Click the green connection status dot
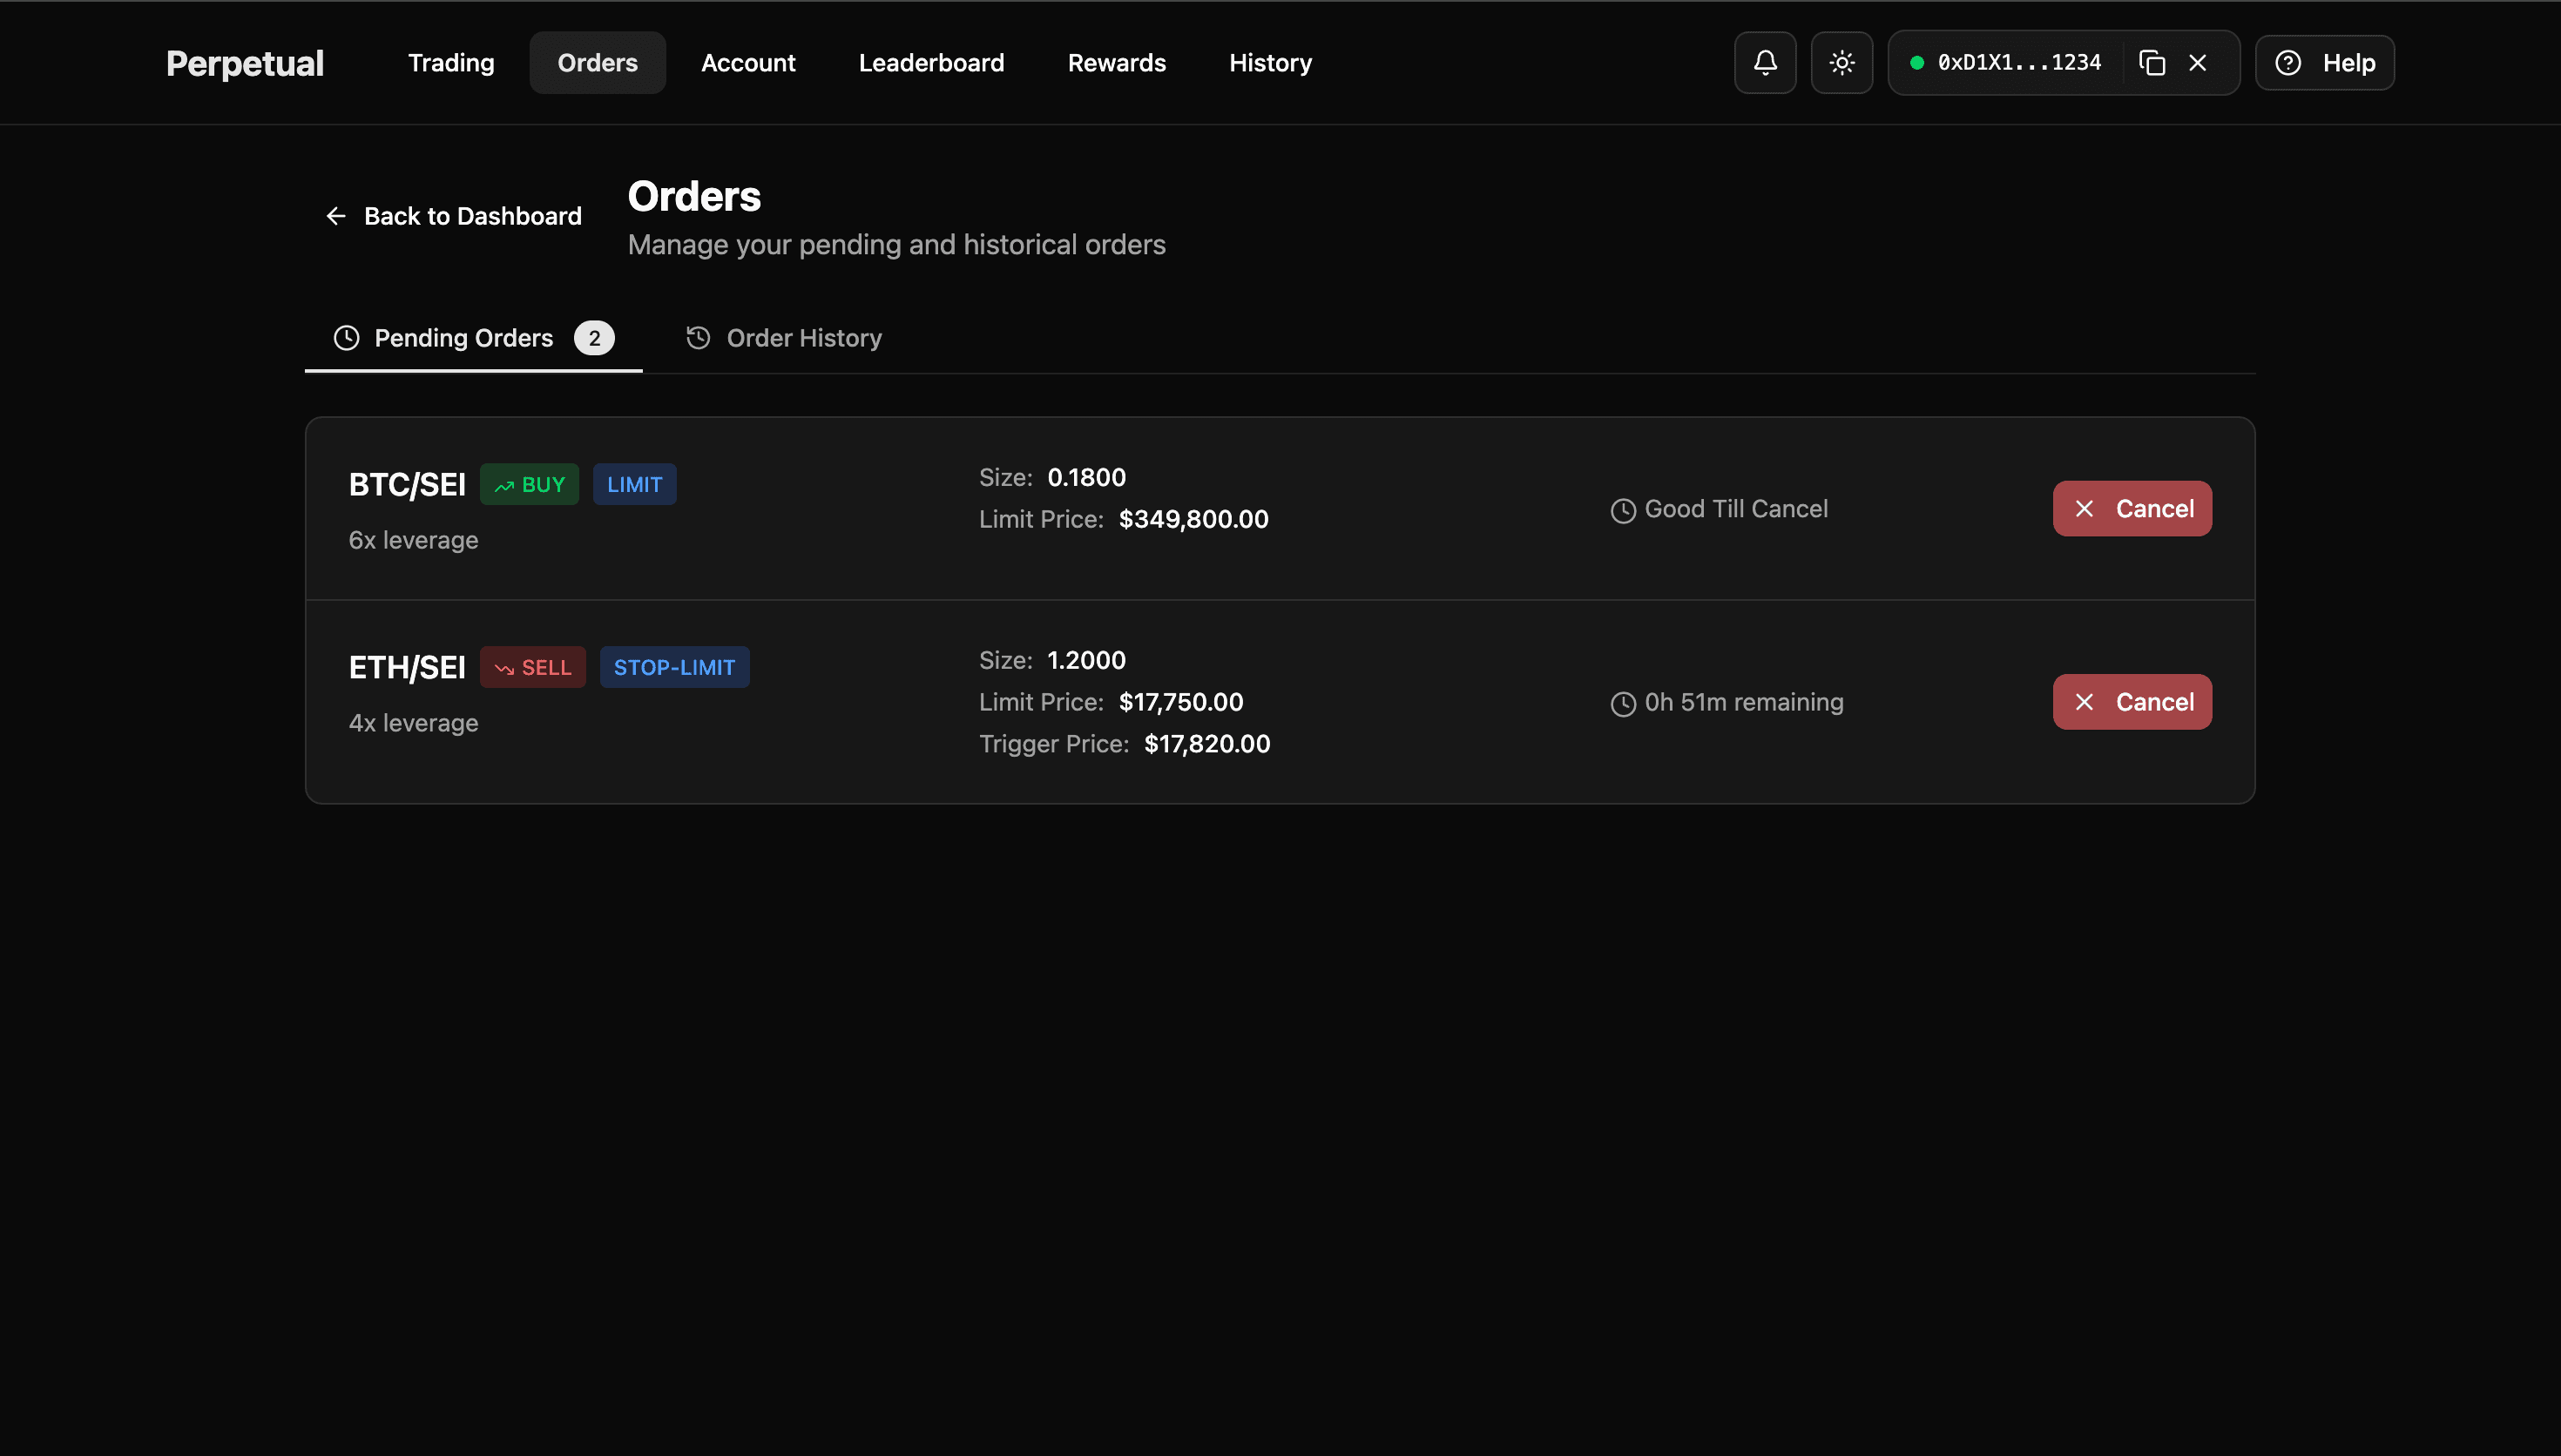 tap(1917, 63)
